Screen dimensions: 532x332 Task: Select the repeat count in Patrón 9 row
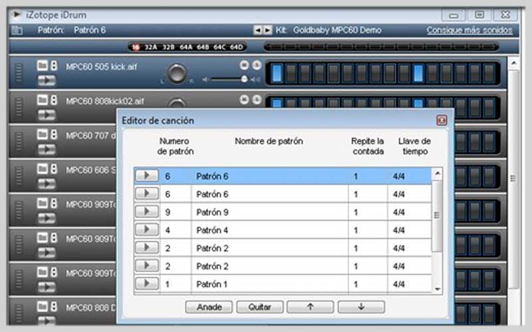click(368, 212)
